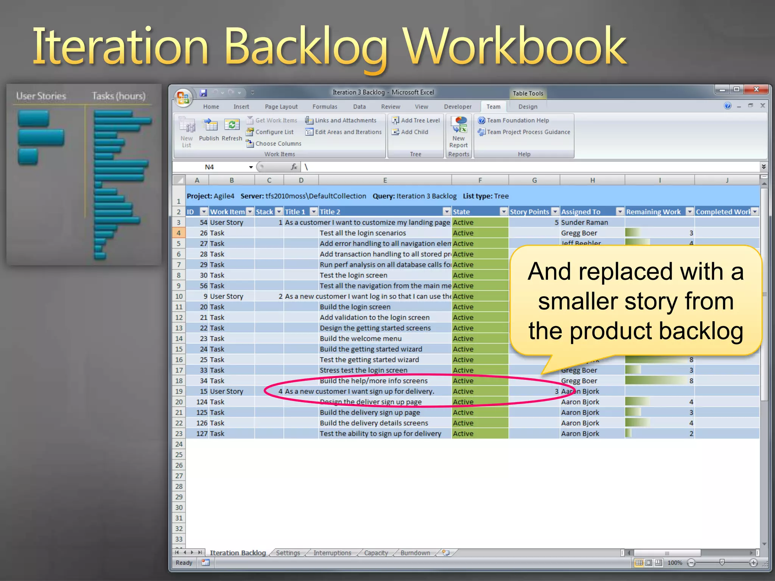
Task: Click Get Work Items
Action: (x=272, y=120)
